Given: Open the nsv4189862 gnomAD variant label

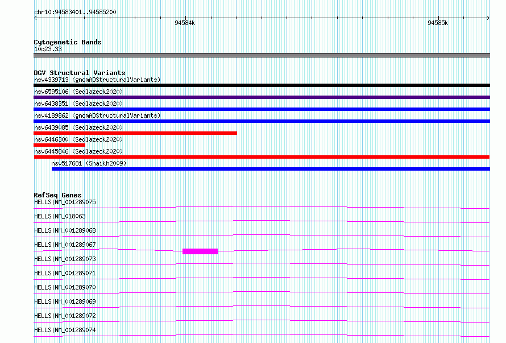Looking at the screenshot, I should (x=97, y=115).
